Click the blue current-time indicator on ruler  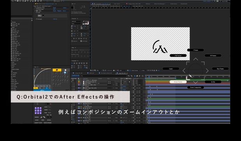[x=149, y=76]
